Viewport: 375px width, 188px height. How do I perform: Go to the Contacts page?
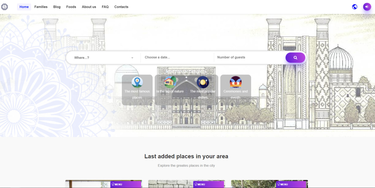coord(121,7)
